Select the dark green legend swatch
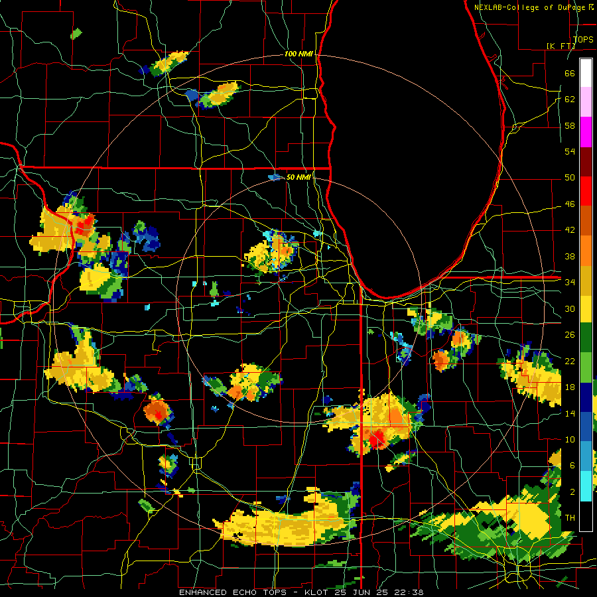597x597 pixels. pyautogui.click(x=586, y=338)
